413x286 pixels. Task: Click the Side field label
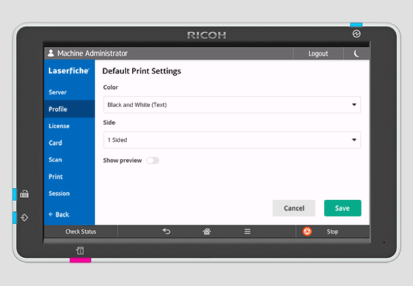(x=109, y=122)
